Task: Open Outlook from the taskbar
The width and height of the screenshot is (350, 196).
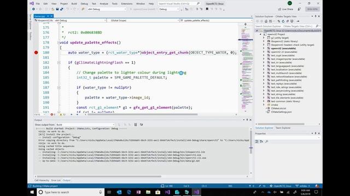Action: pyautogui.click(x=119, y=192)
